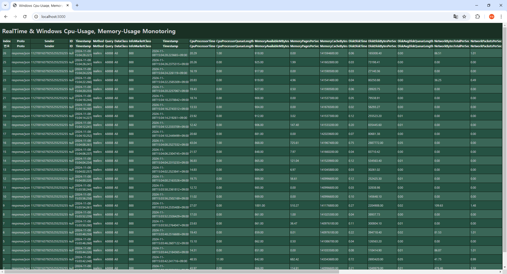Click the InfoMarketClass column header
507x274 pixels.
click(x=140, y=41)
